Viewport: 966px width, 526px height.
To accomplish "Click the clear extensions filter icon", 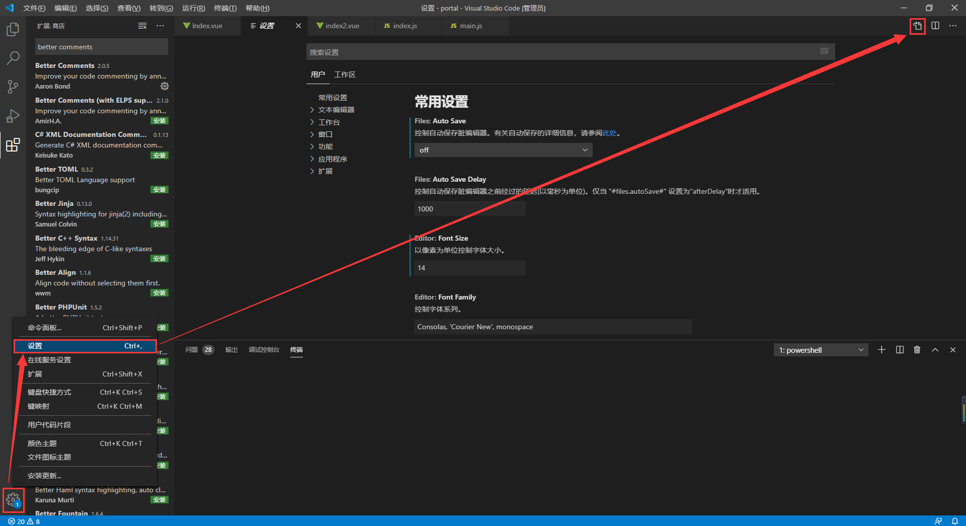I will (x=142, y=26).
